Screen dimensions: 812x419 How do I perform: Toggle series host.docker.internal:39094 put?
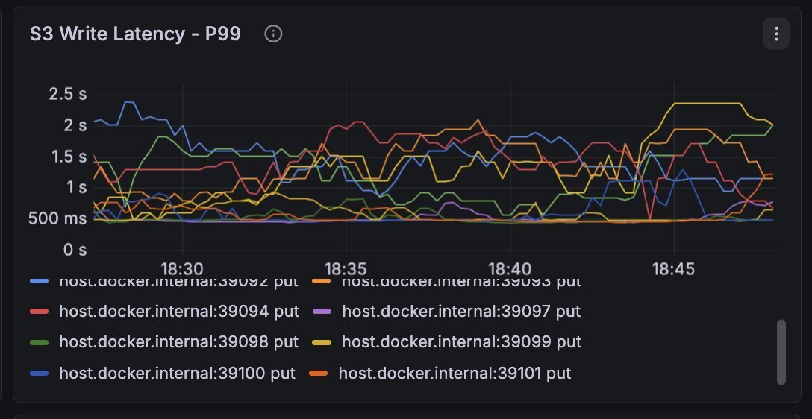pos(179,312)
